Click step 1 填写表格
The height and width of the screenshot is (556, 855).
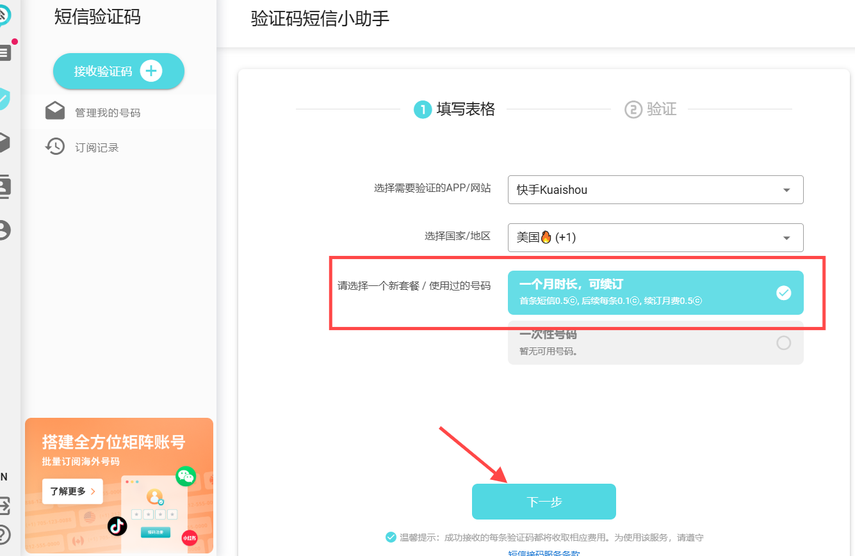coord(455,109)
